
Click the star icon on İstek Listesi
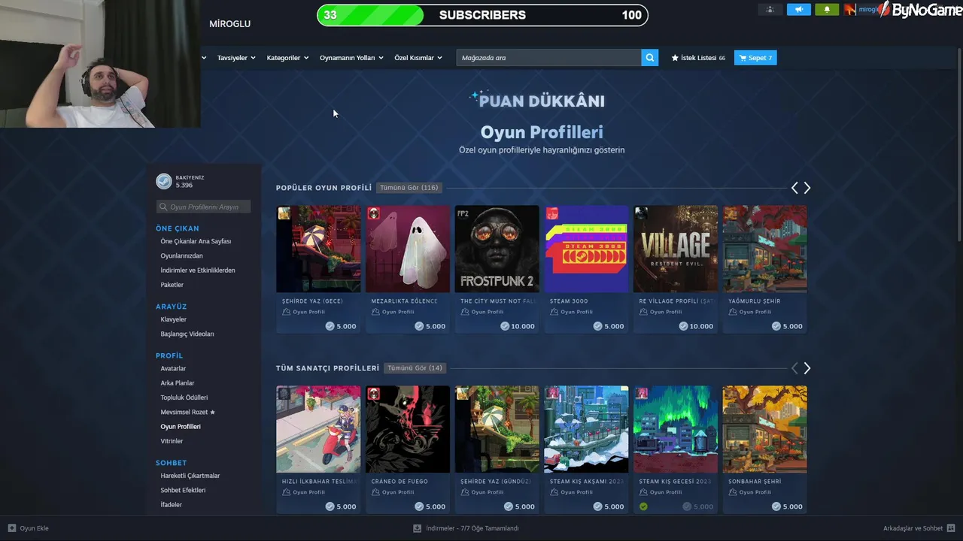[x=675, y=58]
